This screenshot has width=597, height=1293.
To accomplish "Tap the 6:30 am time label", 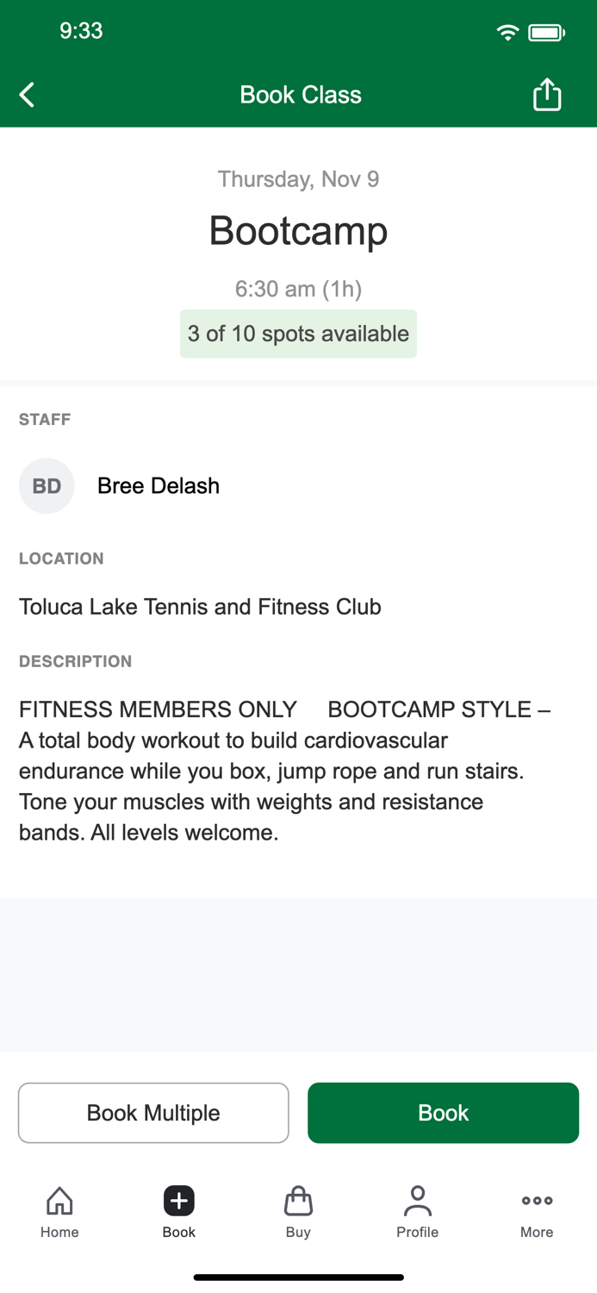I will 298,289.
